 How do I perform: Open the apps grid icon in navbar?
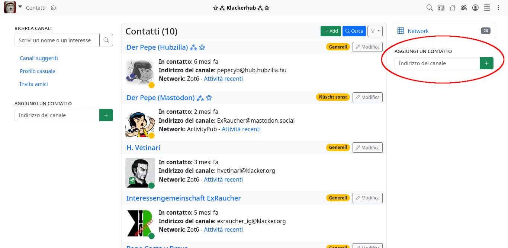point(487,8)
